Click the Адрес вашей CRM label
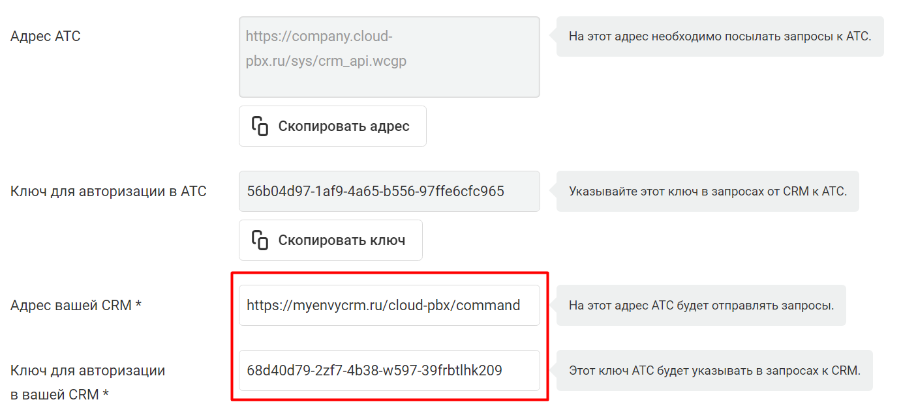This screenshot has height=419, width=901. click(76, 305)
